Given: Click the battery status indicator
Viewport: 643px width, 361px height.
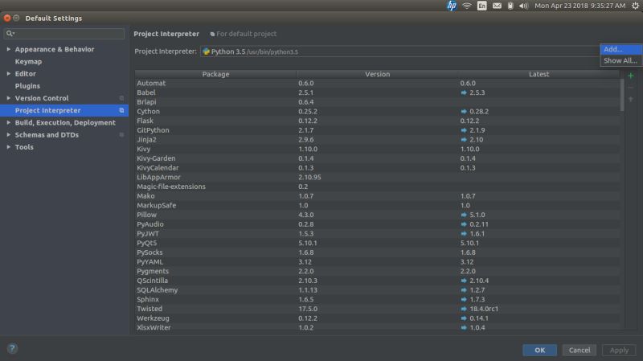Looking at the screenshot, I should point(510,6).
